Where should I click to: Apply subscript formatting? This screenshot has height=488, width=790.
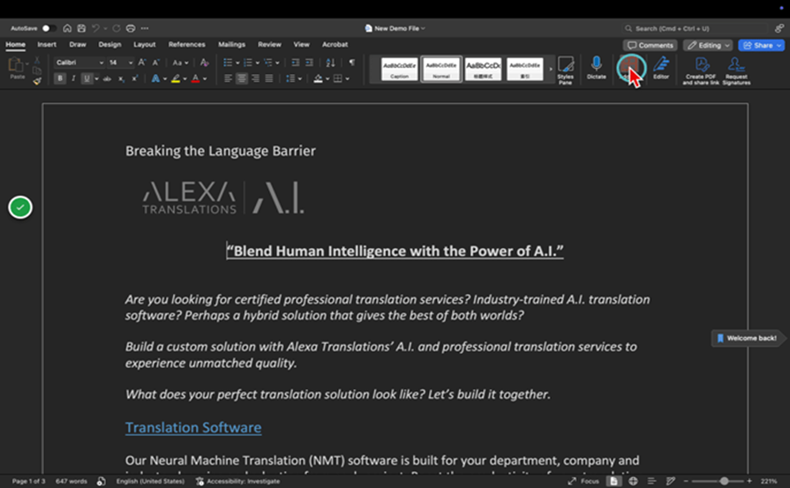121,79
